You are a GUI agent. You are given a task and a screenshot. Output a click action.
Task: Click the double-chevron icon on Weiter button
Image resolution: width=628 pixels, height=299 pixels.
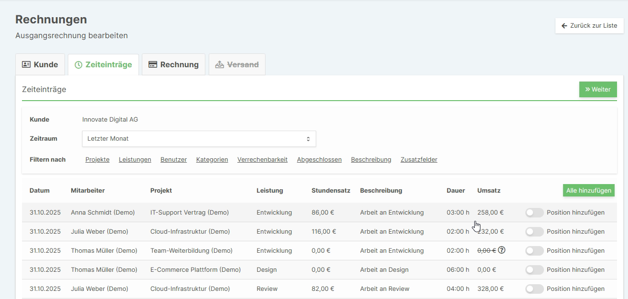coord(587,89)
